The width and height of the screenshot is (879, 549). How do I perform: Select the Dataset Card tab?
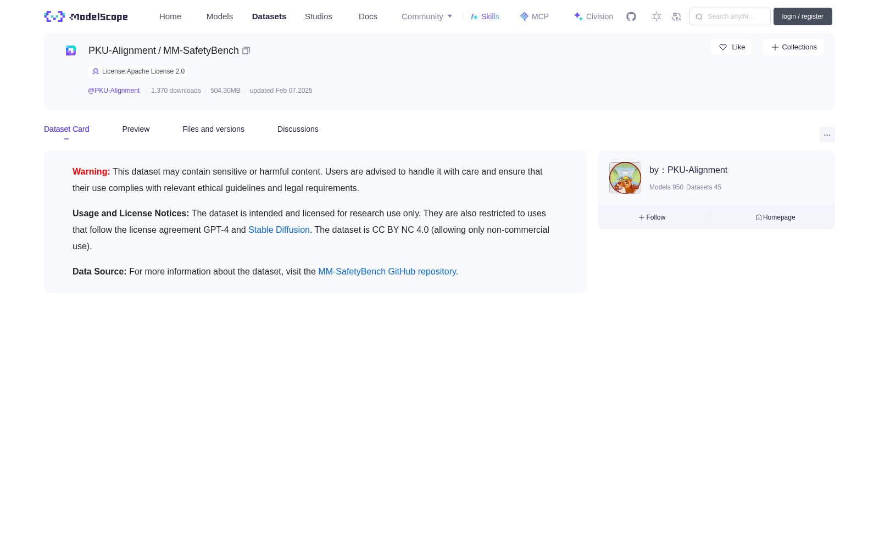(x=66, y=129)
